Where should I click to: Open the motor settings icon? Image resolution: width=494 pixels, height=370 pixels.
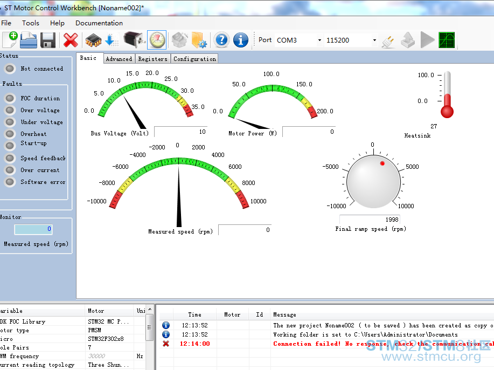(x=134, y=40)
